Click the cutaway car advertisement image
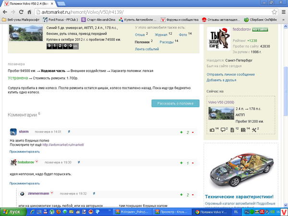This screenshot has width=288, height=216. [241, 169]
